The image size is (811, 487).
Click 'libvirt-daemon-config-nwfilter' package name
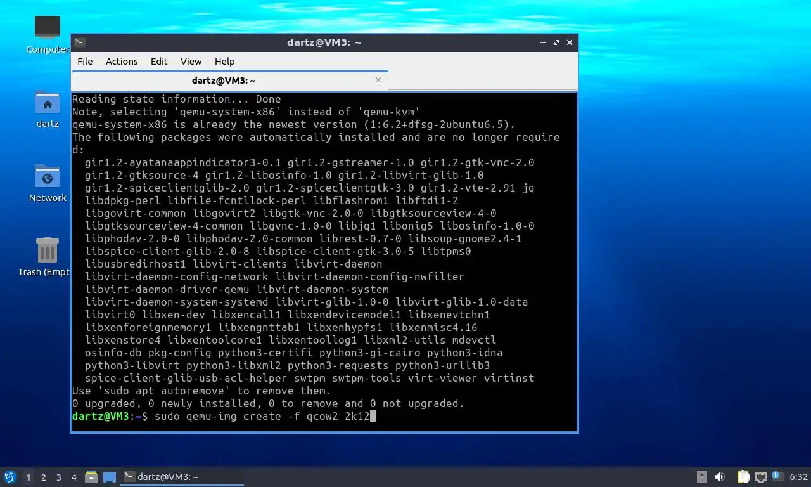point(369,276)
